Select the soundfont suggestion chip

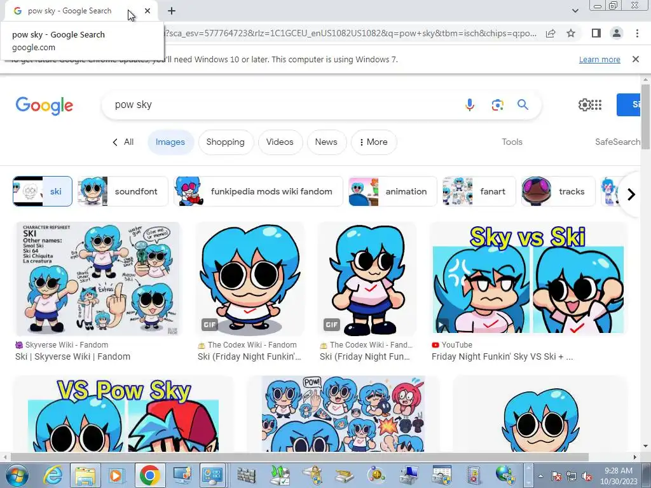[123, 191]
